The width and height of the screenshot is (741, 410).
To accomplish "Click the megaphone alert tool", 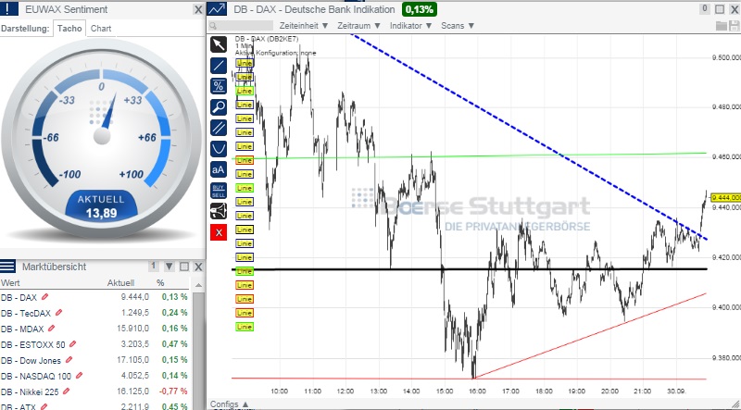I will (219, 211).
